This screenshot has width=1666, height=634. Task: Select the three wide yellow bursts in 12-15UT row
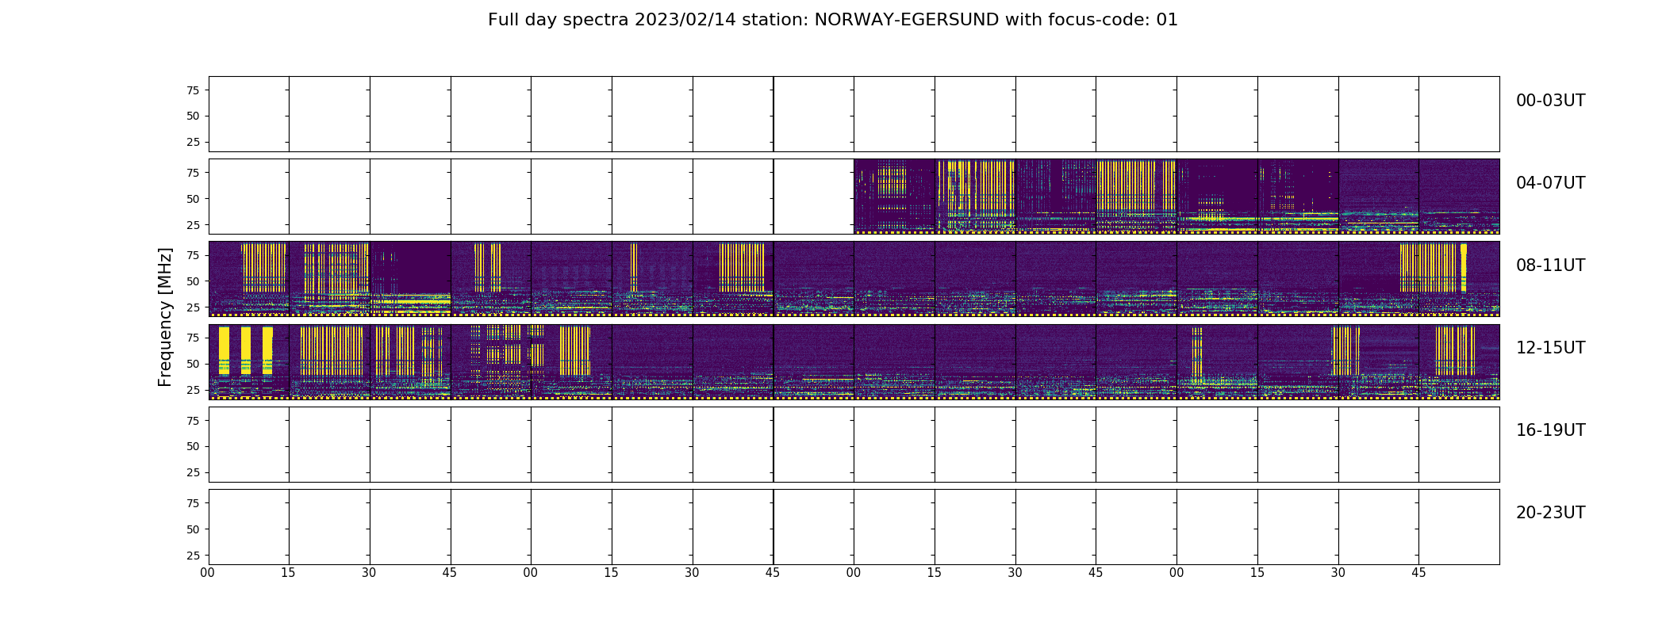246,350
